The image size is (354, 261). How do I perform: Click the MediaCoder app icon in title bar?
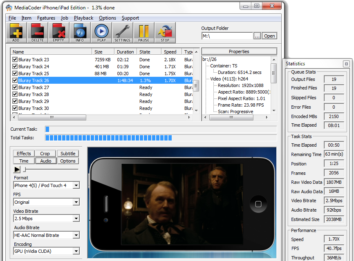tap(9, 8)
